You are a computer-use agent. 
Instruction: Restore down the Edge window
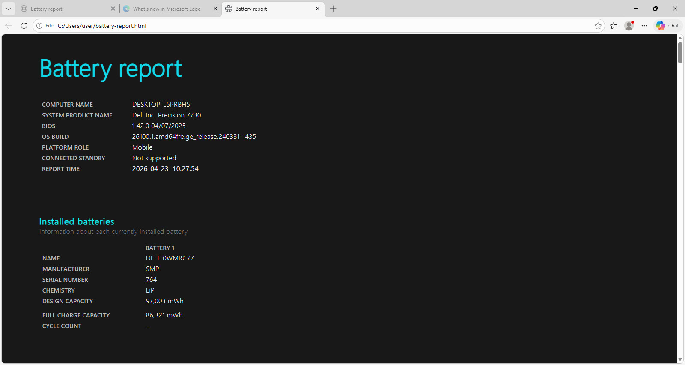[655, 9]
